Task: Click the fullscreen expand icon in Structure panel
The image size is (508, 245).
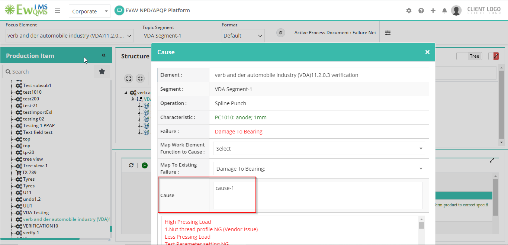Action: coord(129,78)
